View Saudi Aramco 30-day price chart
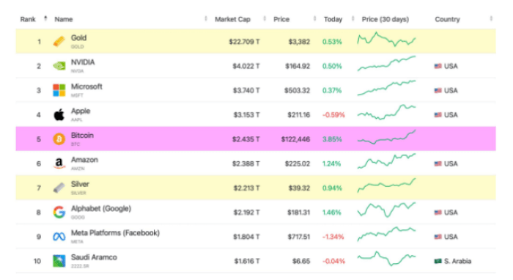 click(386, 259)
